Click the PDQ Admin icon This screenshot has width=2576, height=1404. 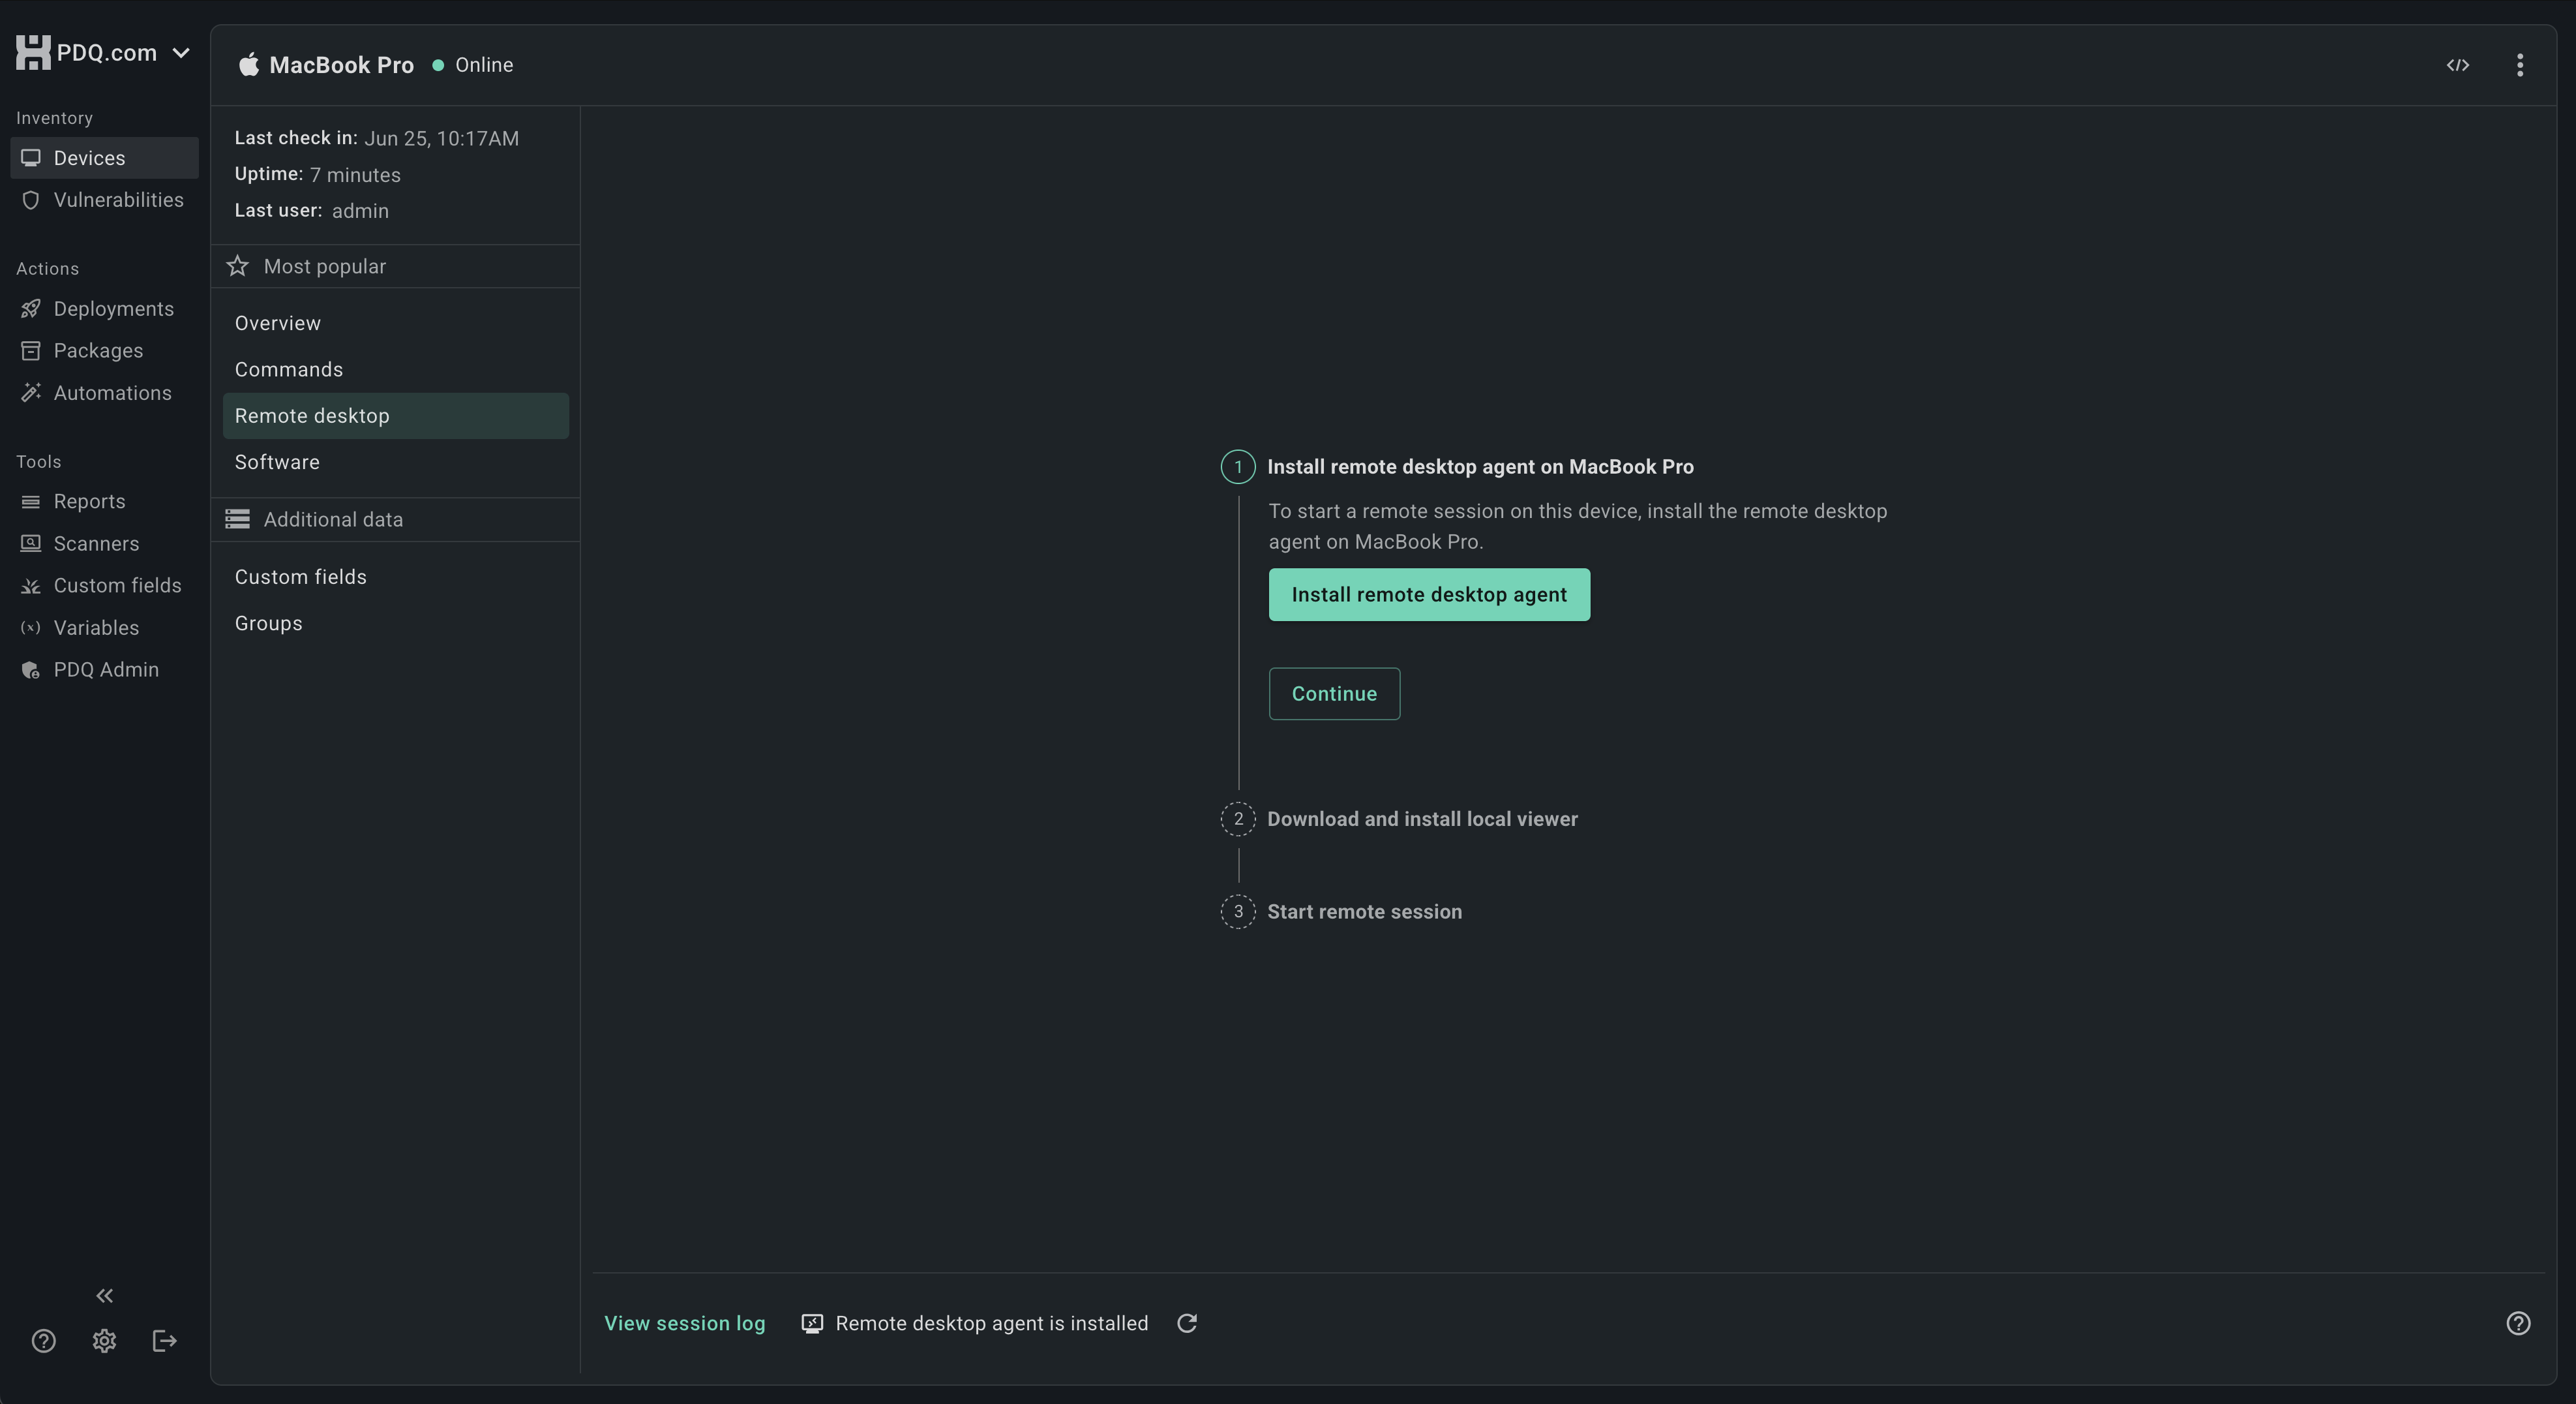coord(31,671)
